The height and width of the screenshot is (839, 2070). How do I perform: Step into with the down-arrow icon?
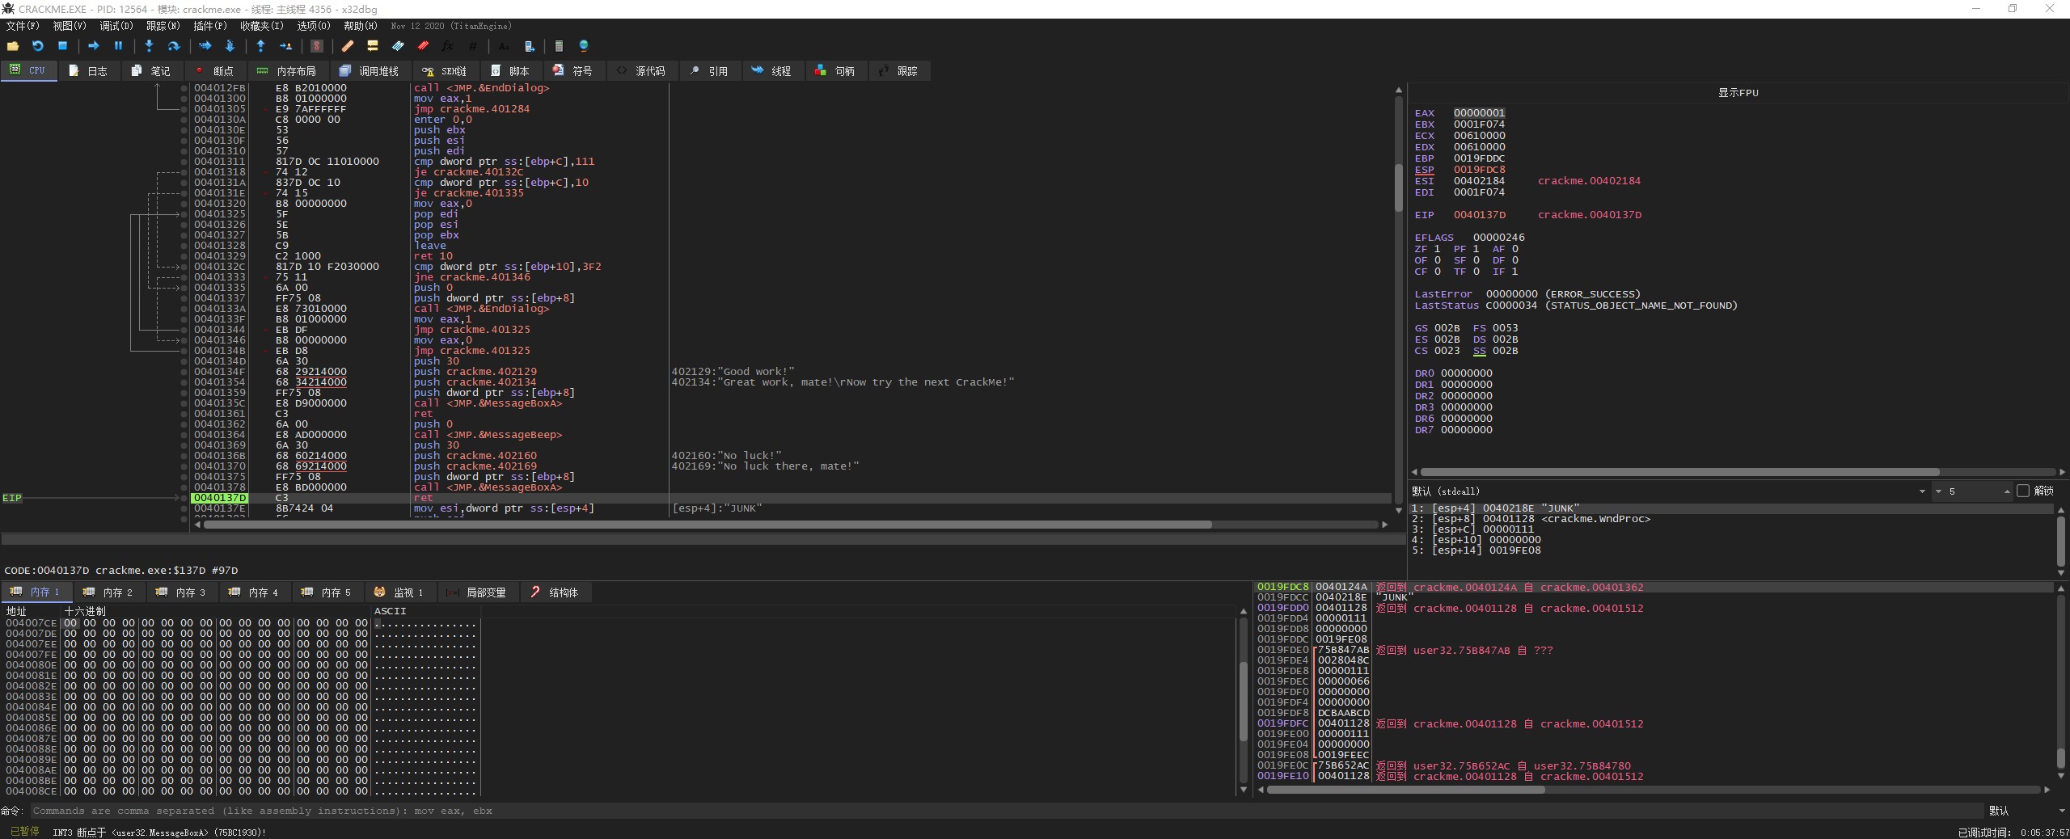tap(149, 46)
